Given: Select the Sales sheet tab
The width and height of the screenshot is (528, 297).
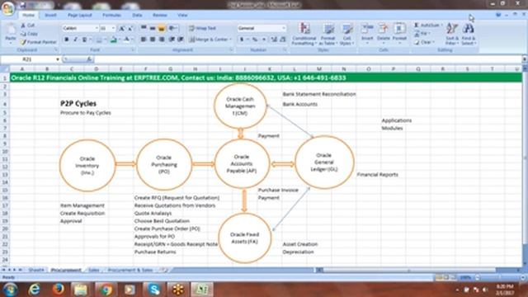Looking at the screenshot, I should (94, 270).
